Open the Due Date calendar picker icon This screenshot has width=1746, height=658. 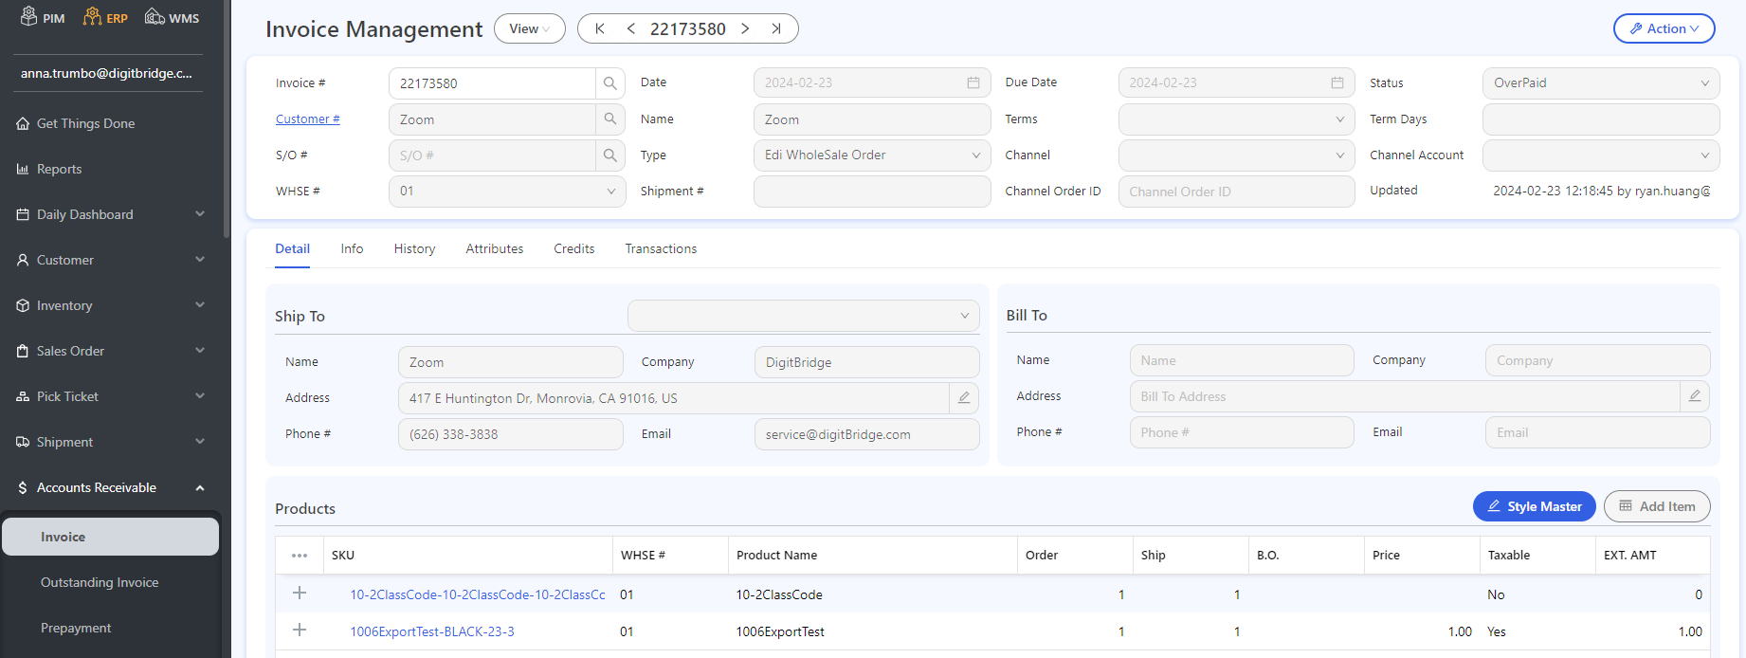pos(1337,82)
